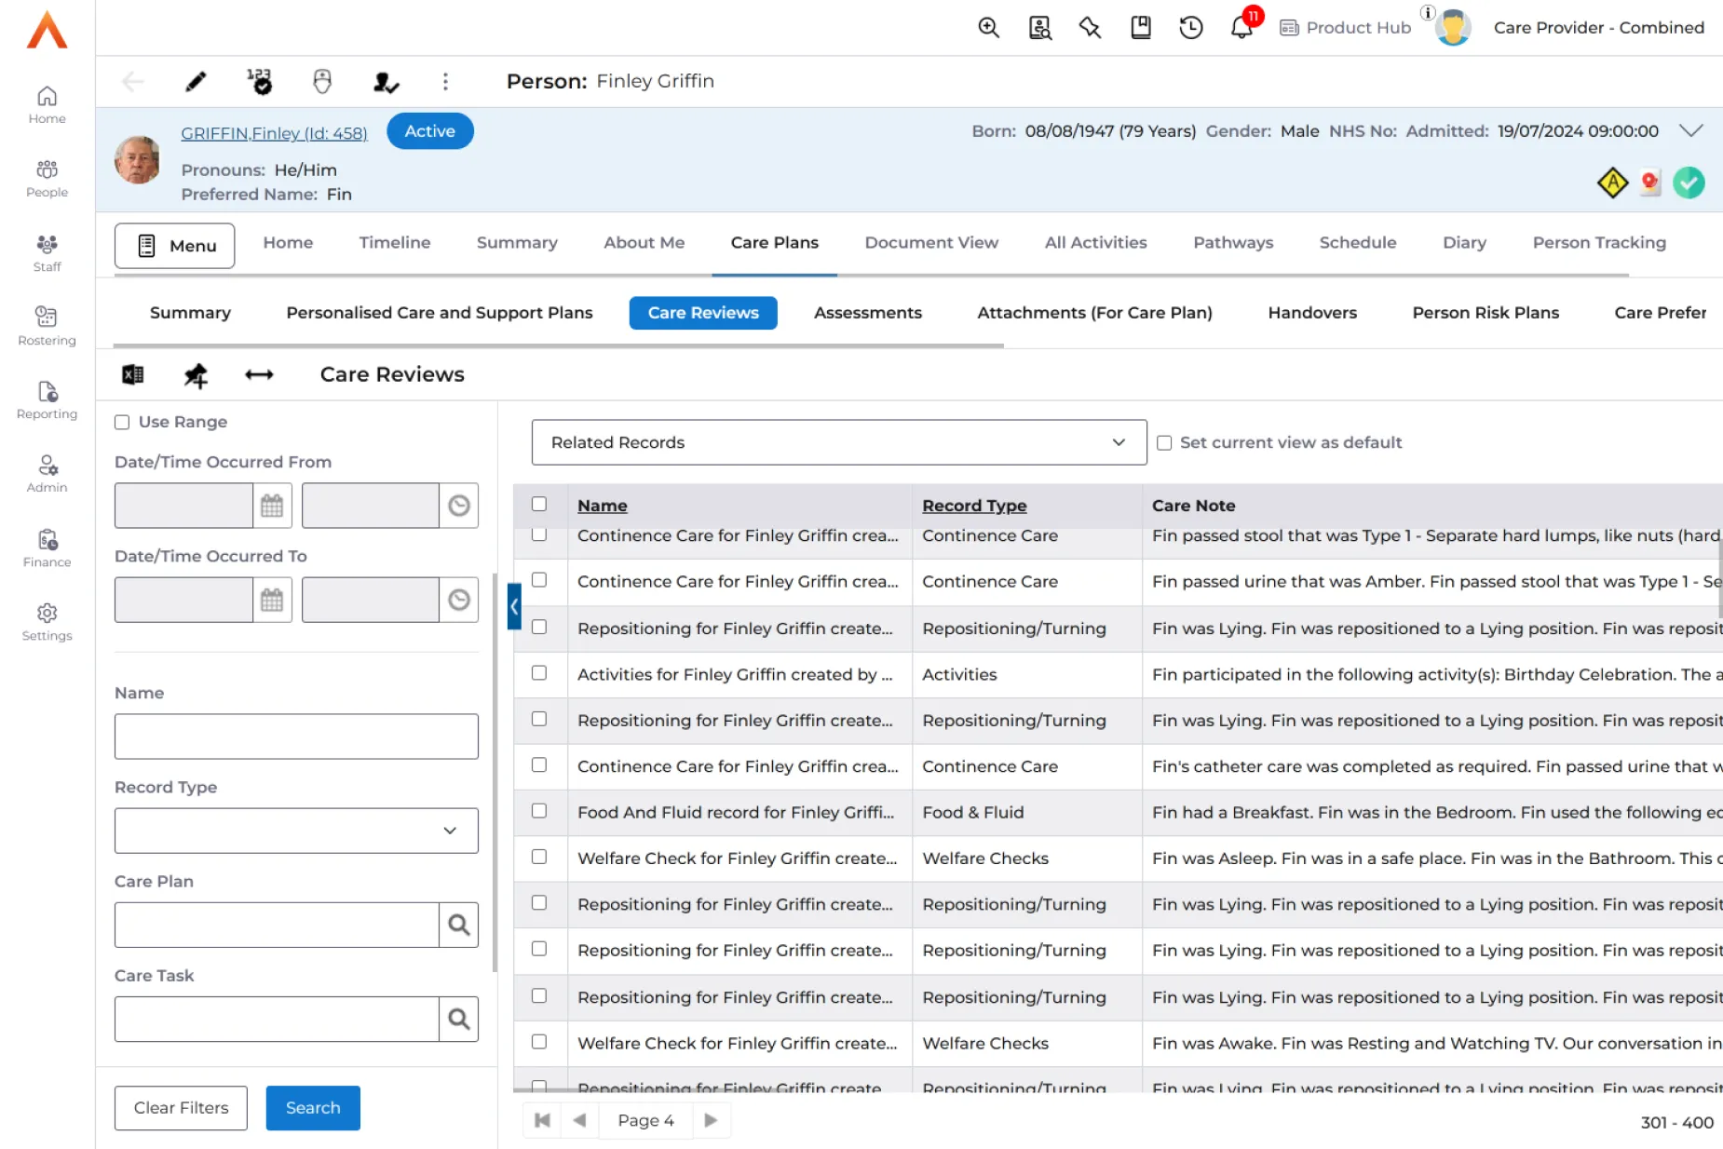Screen dimensions: 1723x1149
Task: Open time picker for Date Occurred To
Action: [x=459, y=600]
